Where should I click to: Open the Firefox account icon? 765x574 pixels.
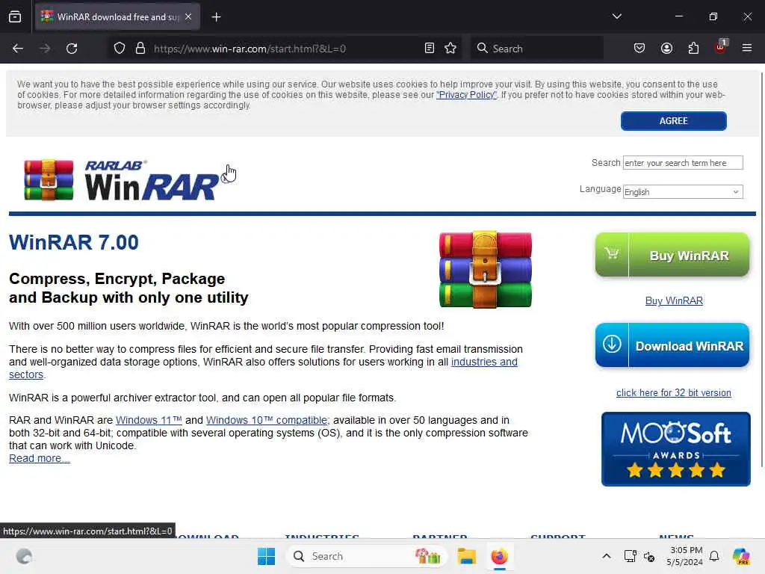tap(666, 49)
